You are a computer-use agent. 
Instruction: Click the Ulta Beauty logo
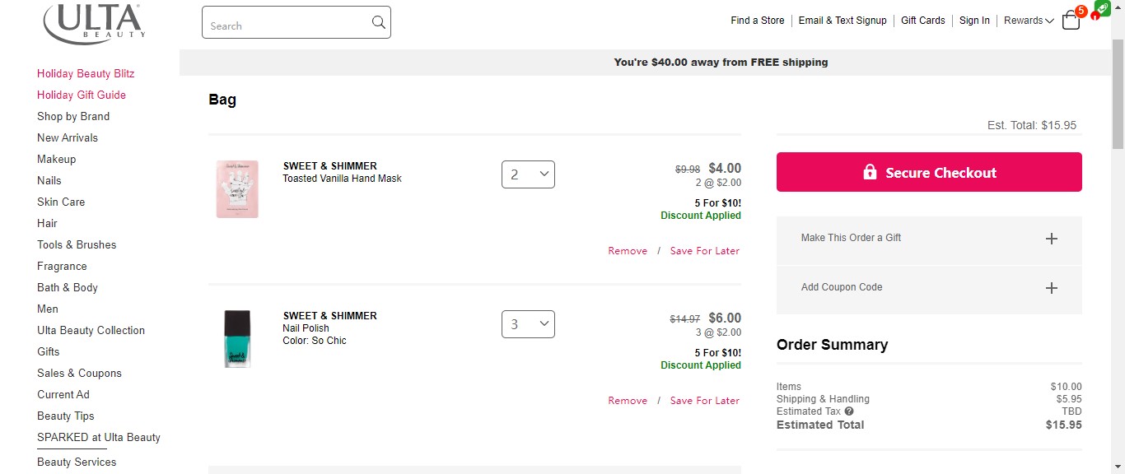click(95, 24)
